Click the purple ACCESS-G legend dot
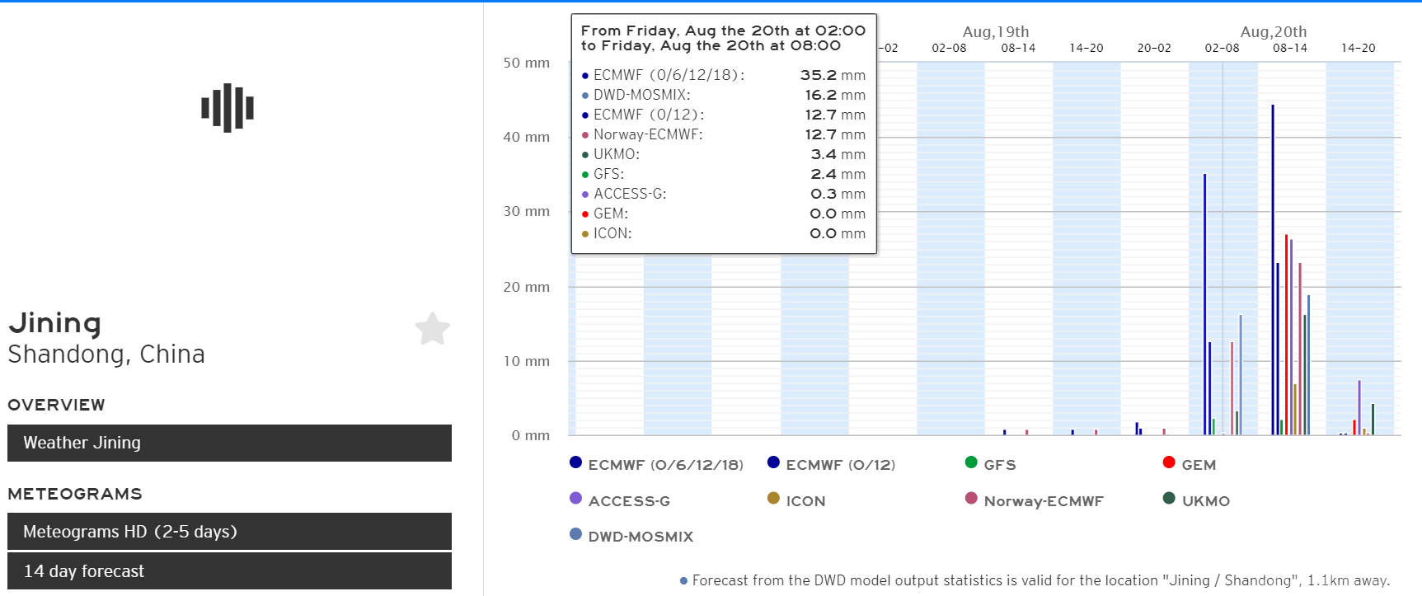The width and height of the screenshot is (1422, 596). click(x=575, y=498)
